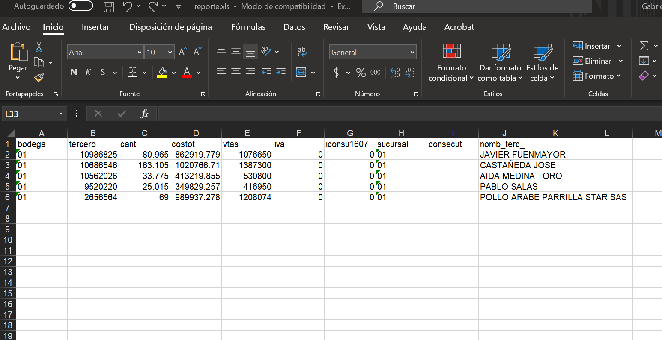
Task: Open the Formato cells menu
Action: [x=596, y=76]
